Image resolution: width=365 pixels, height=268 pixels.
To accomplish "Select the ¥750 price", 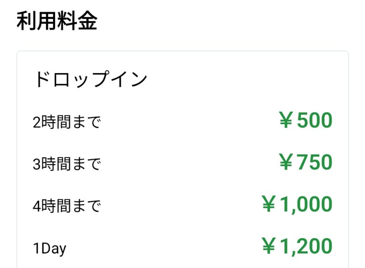I will tap(305, 163).
